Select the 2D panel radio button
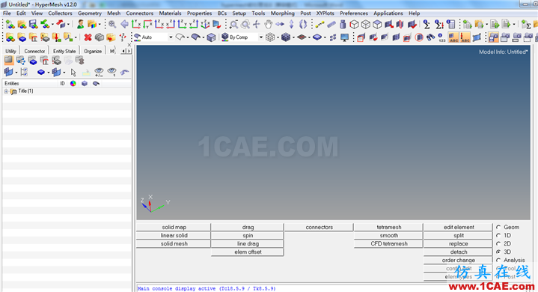The height and width of the screenshot is (292, 538). click(498, 243)
